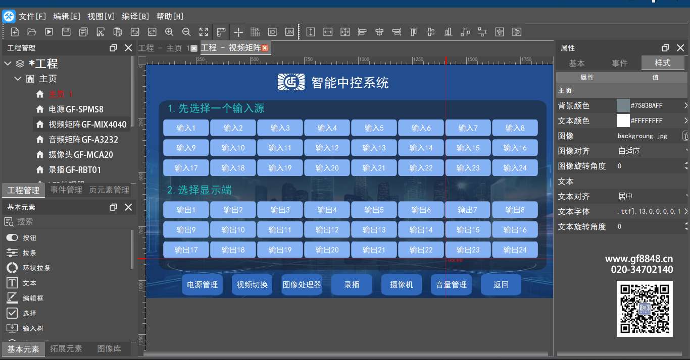690x360 pixels.
Task: Open the 图像对齐 dropdown
Action: [x=651, y=151]
